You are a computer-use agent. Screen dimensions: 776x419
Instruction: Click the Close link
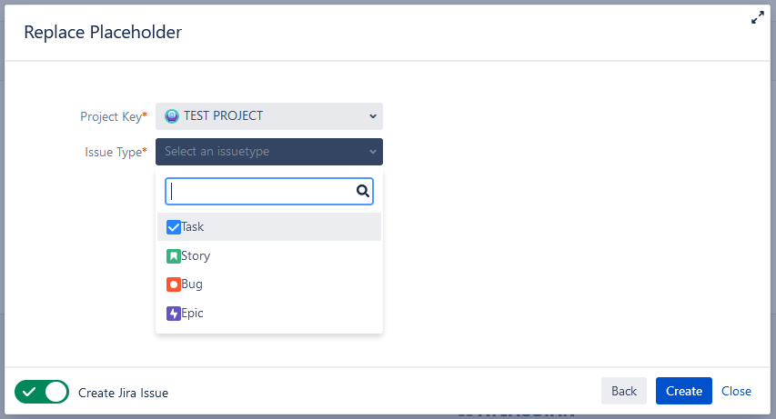736,391
